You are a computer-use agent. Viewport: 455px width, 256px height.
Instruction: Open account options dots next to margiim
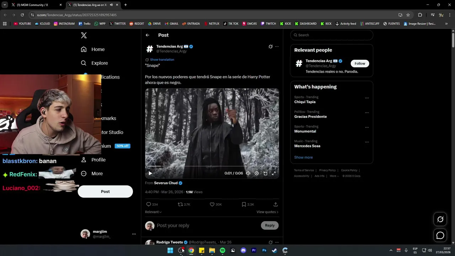pyautogui.click(x=134, y=234)
